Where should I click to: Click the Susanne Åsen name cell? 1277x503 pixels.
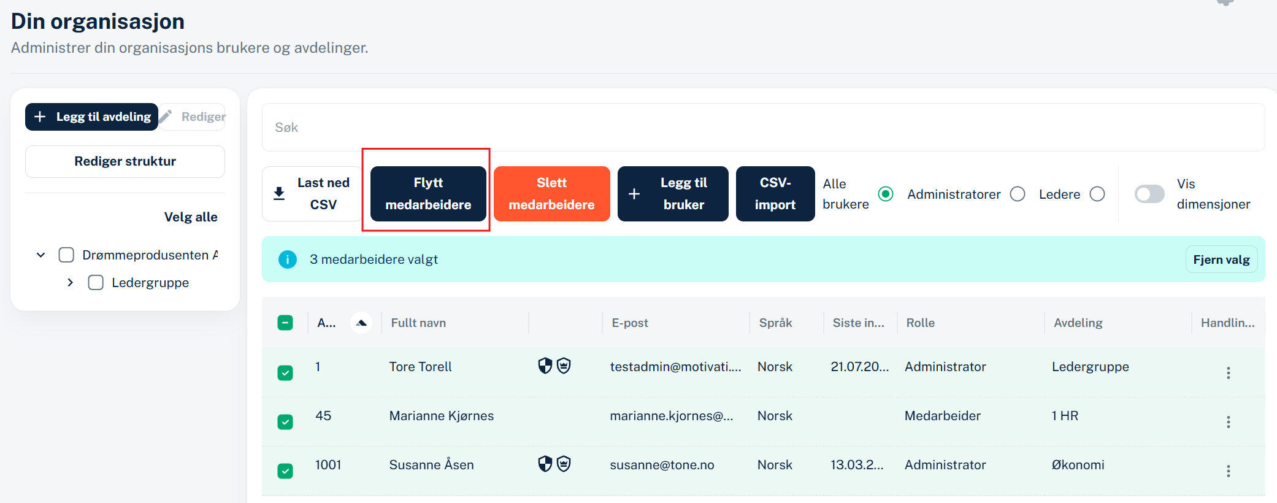[x=432, y=465]
